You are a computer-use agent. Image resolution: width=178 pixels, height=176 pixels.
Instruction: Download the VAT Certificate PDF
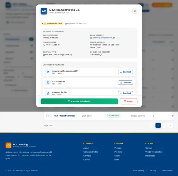(x=125, y=83)
